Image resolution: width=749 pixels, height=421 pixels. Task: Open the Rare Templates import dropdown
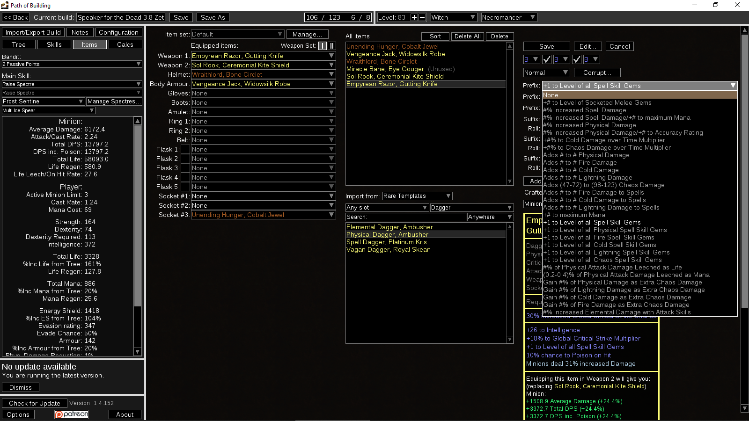click(x=416, y=196)
